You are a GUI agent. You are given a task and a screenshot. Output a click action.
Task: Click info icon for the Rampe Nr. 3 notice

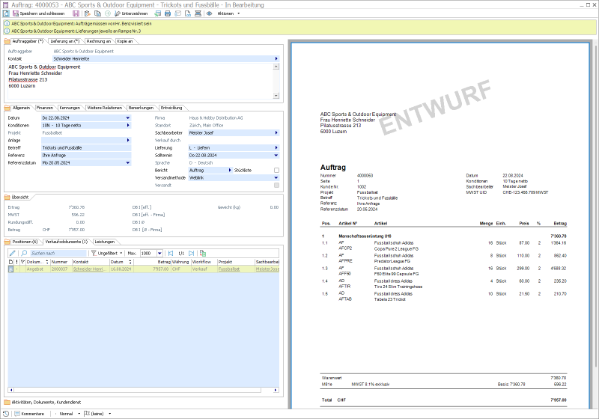point(7,31)
